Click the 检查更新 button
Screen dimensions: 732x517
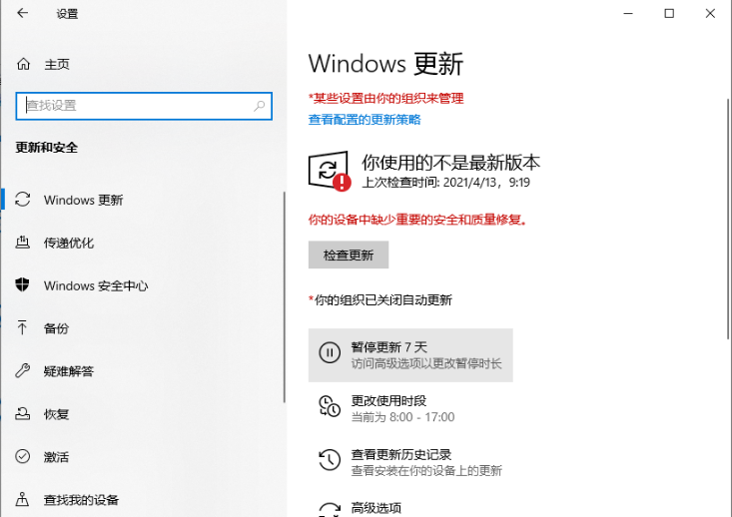pyautogui.click(x=349, y=255)
